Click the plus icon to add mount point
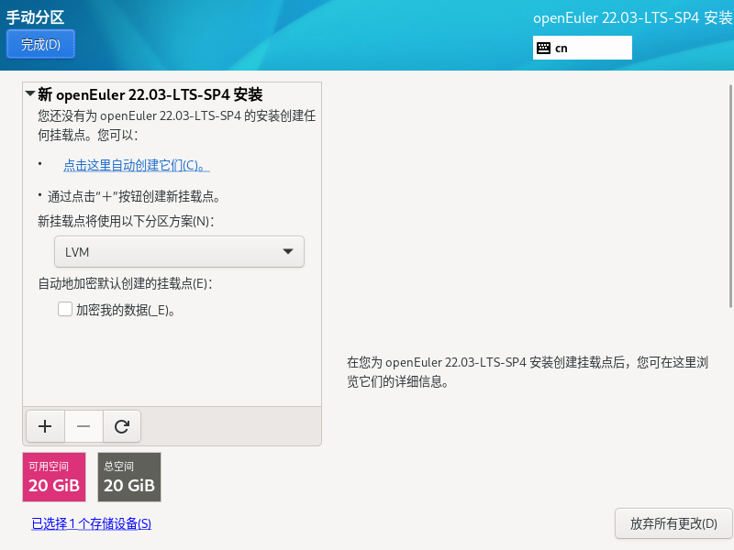The height and width of the screenshot is (550, 734). pos(45,426)
